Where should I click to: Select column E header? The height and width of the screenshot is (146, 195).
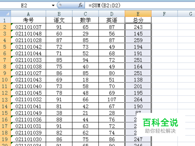[138, 14]
